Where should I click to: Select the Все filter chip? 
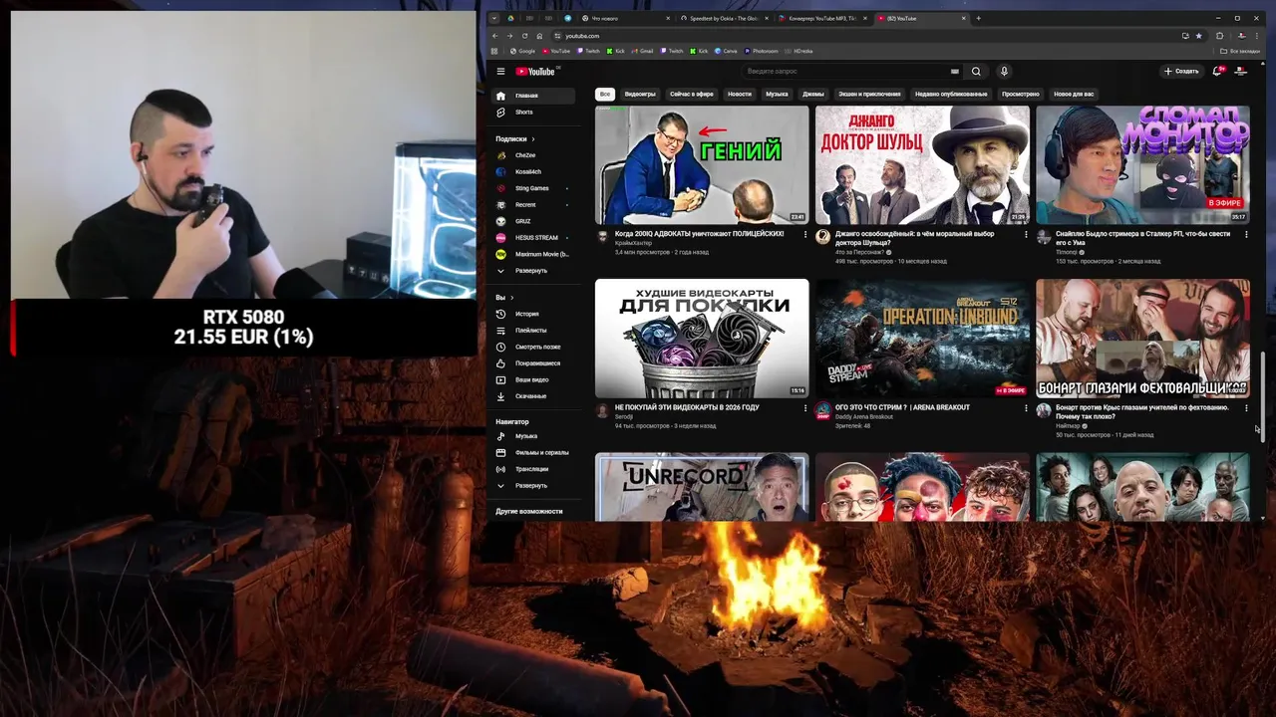(604, 94)
